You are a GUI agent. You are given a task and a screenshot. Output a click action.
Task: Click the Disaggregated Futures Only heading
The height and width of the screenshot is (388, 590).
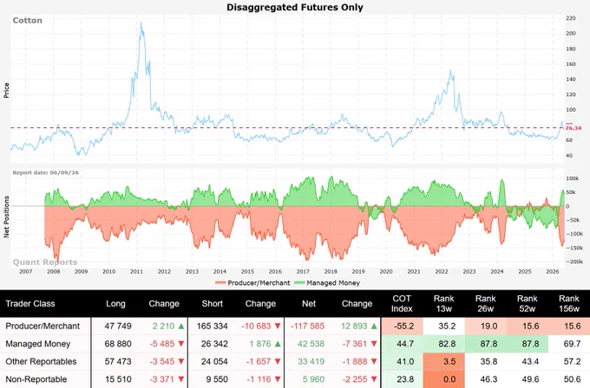pyautogui.click(x=295, y=7)
